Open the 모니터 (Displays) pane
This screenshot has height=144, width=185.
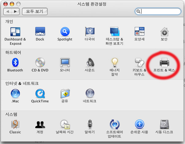[65, 63]
